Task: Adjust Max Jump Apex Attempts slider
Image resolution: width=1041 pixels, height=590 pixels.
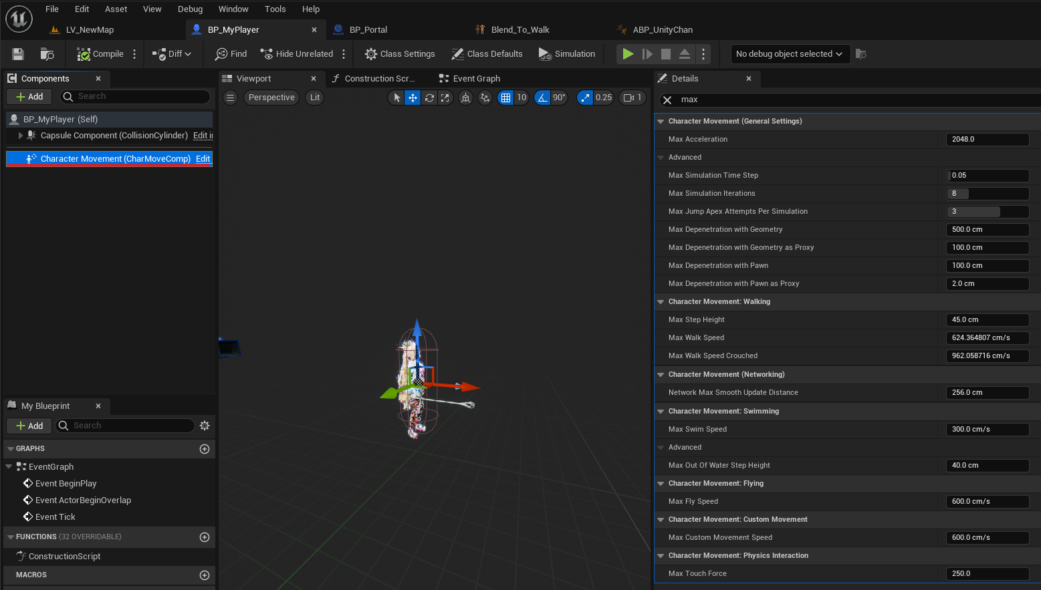Action: (988, 212)
